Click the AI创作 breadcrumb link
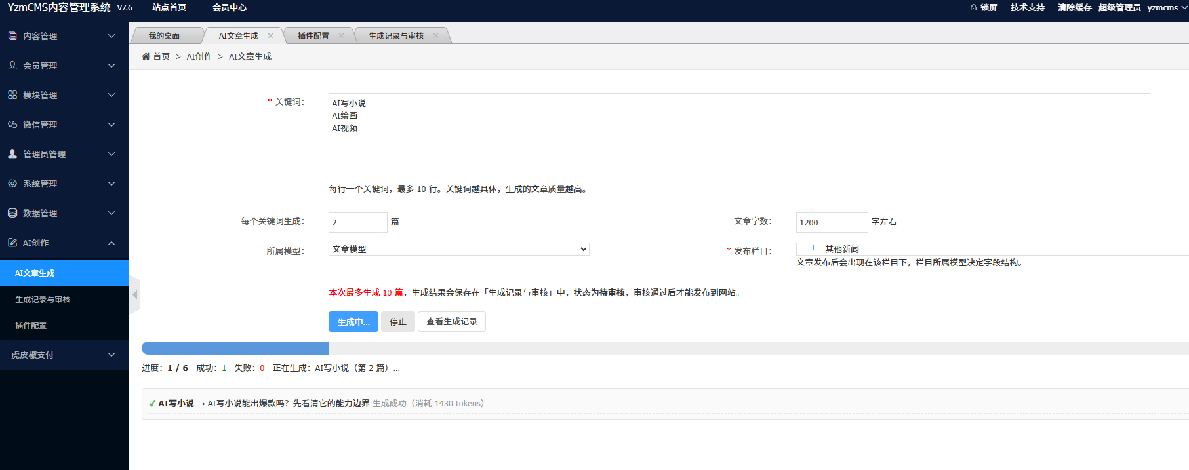This screenshot has height=470, width=1189. click(x=199, y=57)
